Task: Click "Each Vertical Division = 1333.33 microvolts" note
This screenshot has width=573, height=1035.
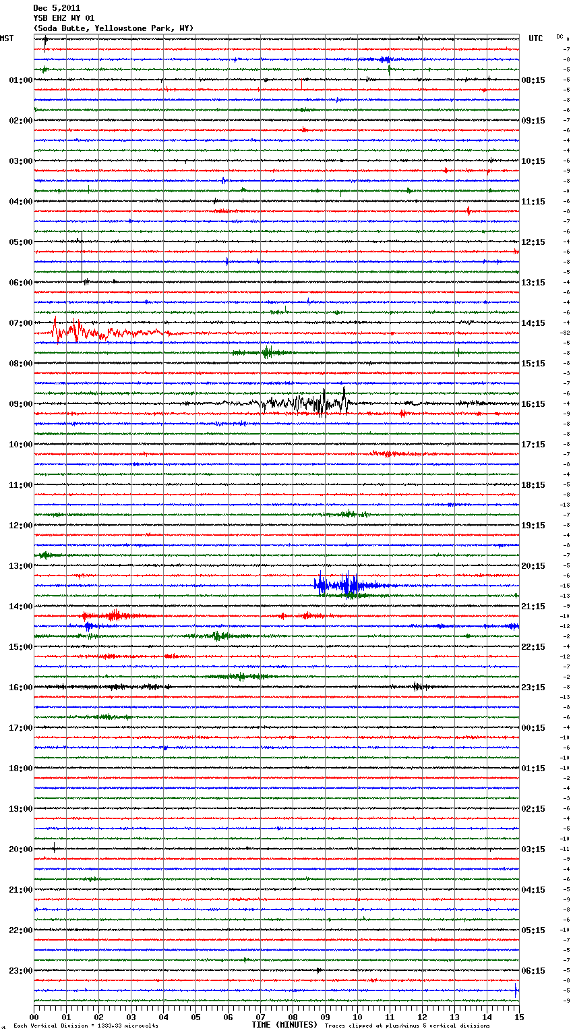Action: coord(86,1026)
